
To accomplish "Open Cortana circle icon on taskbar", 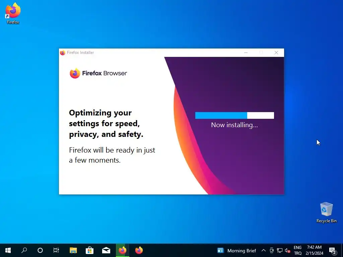I will pos(40,250).
